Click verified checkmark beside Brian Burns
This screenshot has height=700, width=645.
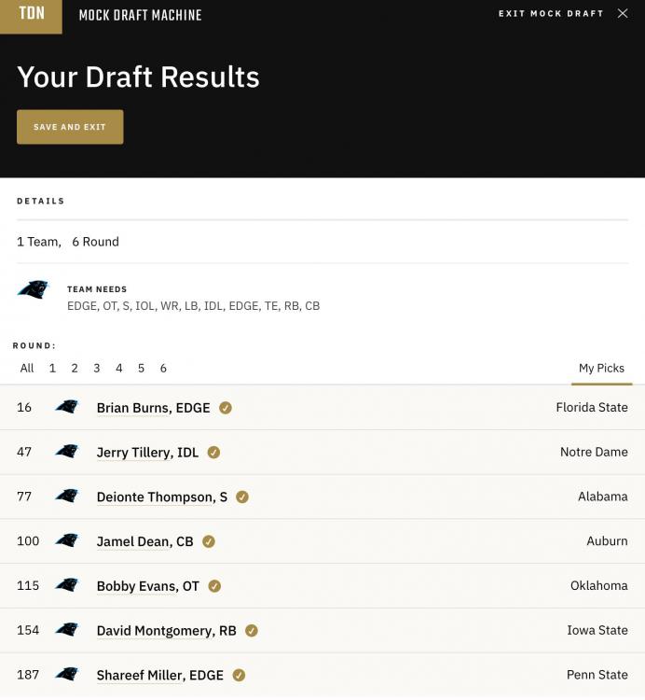[x=226, y=408]
